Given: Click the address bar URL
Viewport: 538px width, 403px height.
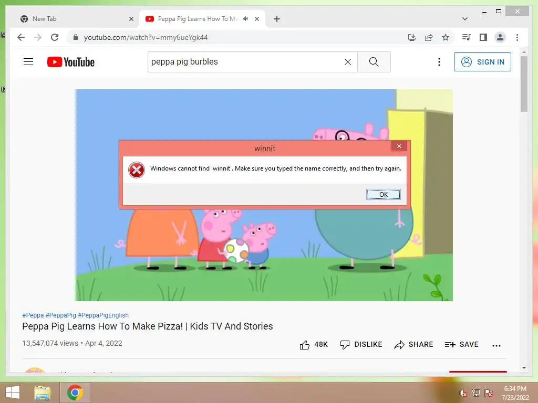Looking at the screenshot, I should 146,37.
